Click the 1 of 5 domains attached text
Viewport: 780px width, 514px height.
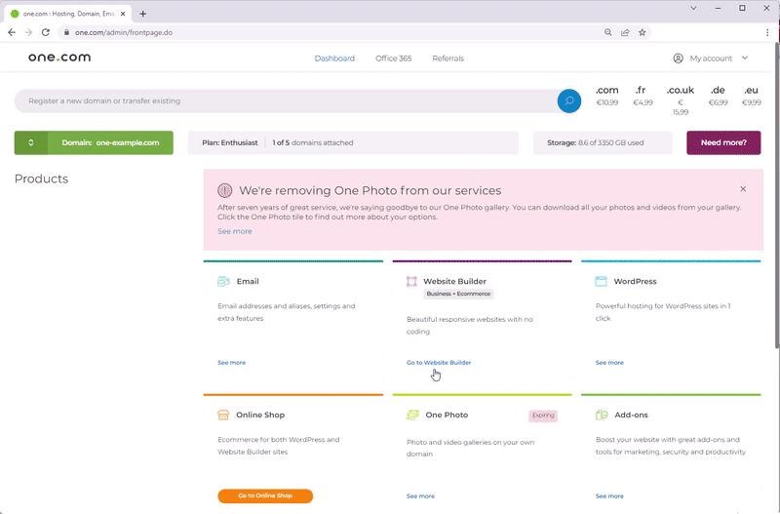click(313, 142)
